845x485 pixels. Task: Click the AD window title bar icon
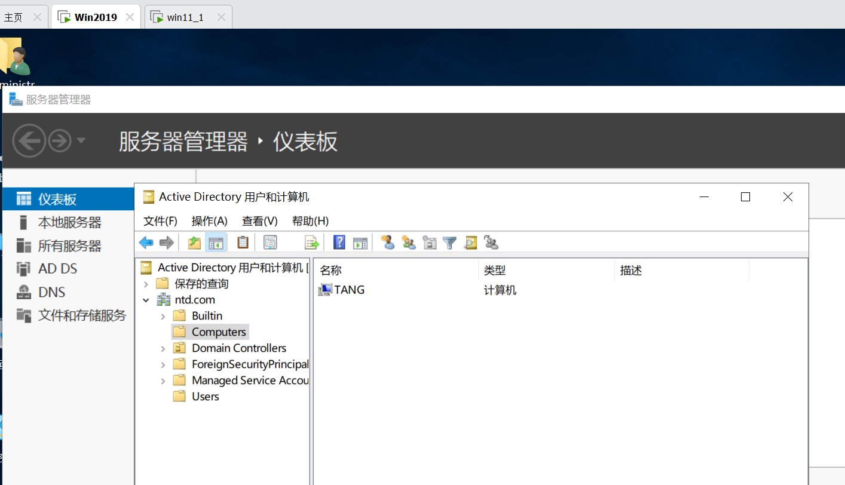148,197
